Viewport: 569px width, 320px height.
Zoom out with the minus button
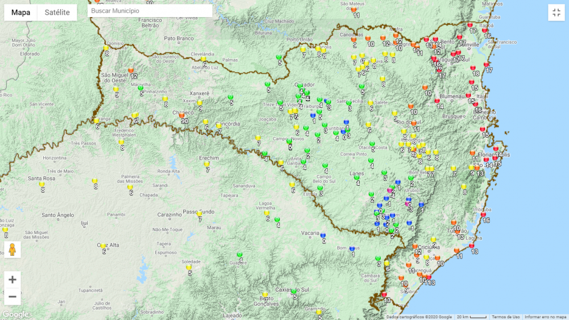13,296
